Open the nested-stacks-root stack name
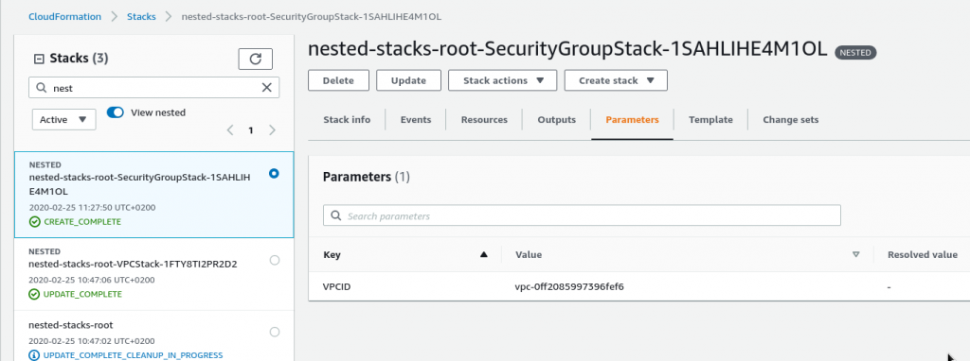970x361 pixels. (71, 324)
